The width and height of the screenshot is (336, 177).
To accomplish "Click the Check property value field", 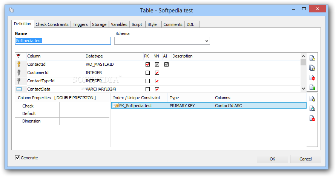I will (84, 106).
